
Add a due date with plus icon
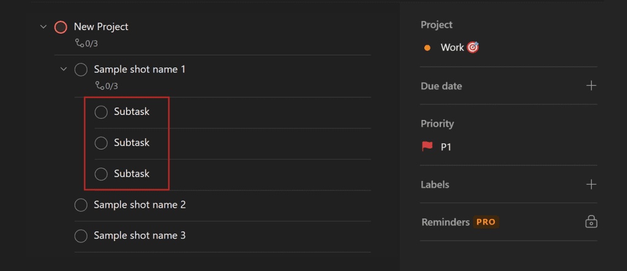coord(591,86)
